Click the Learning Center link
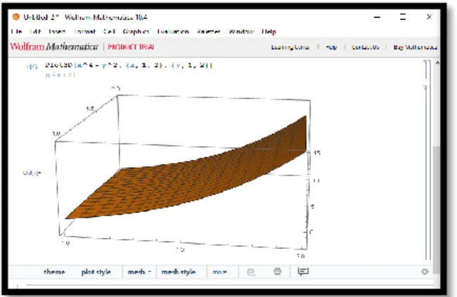Screen dimensions: 457x297 (290, 47)
